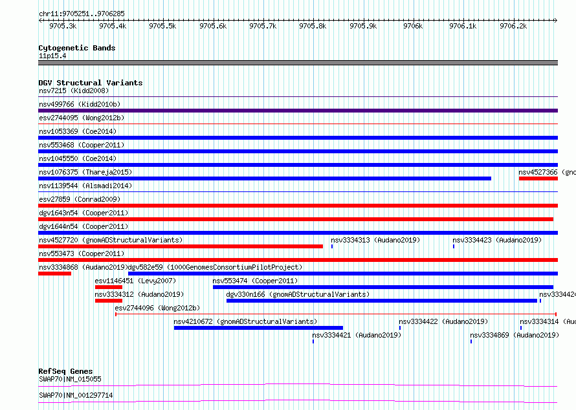This screenshot has width=576, height=410.
Task: Open variant dgv1643n54 (Cooper2011)
Action: pos(83,213)
